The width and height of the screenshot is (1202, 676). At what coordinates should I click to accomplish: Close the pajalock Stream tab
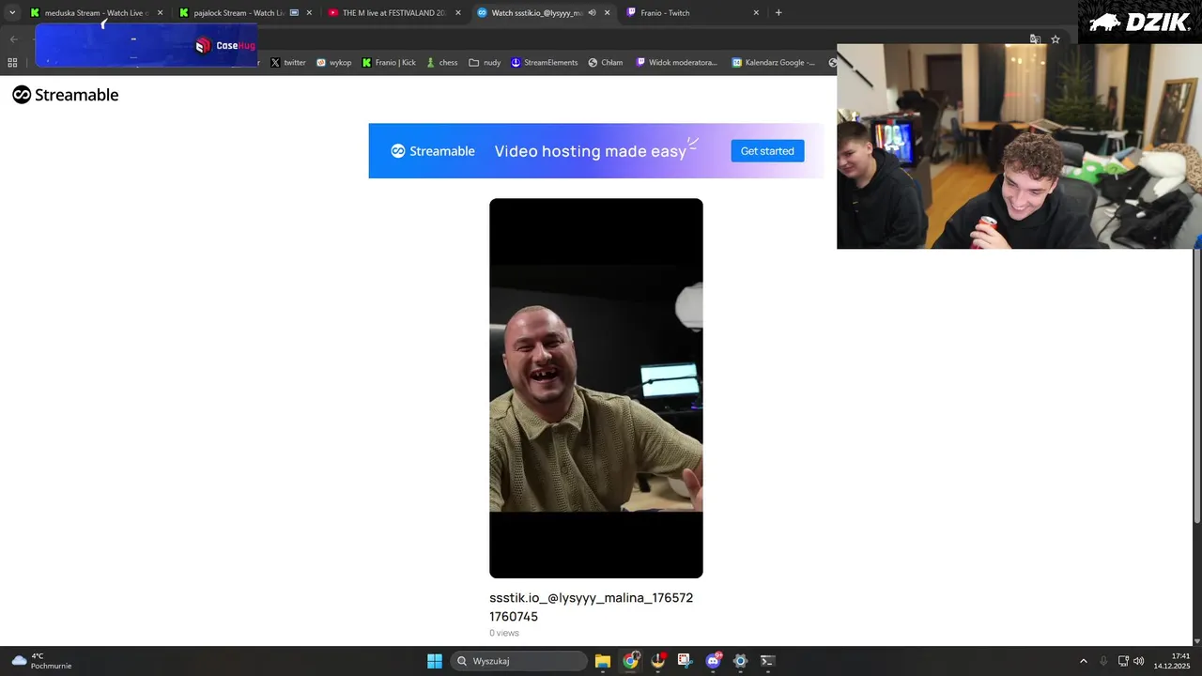tap(309, 13)
